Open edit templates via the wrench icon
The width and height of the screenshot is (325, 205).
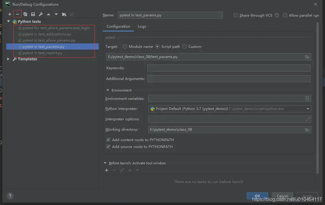coord(41,14)
